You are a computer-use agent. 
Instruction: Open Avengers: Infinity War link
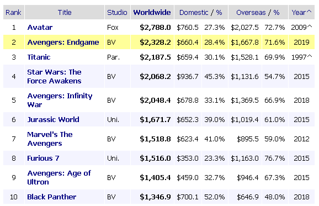(x=60, y=100)
